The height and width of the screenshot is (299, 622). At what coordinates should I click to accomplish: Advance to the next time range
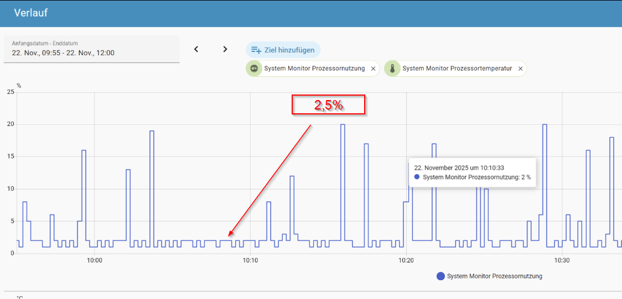click(x=225, y=49)
